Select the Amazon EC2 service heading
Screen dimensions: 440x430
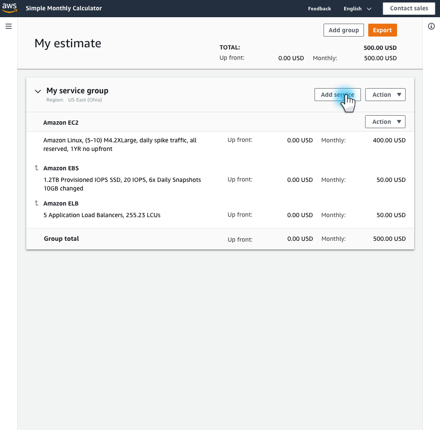pyautogui.click(x=61, y=123)
